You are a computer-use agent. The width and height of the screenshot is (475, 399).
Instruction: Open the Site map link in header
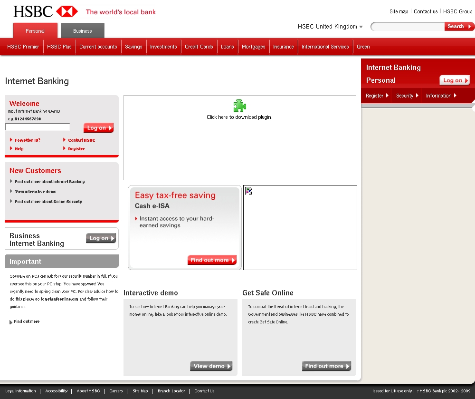pyautogui.click(x=399, y=11)
